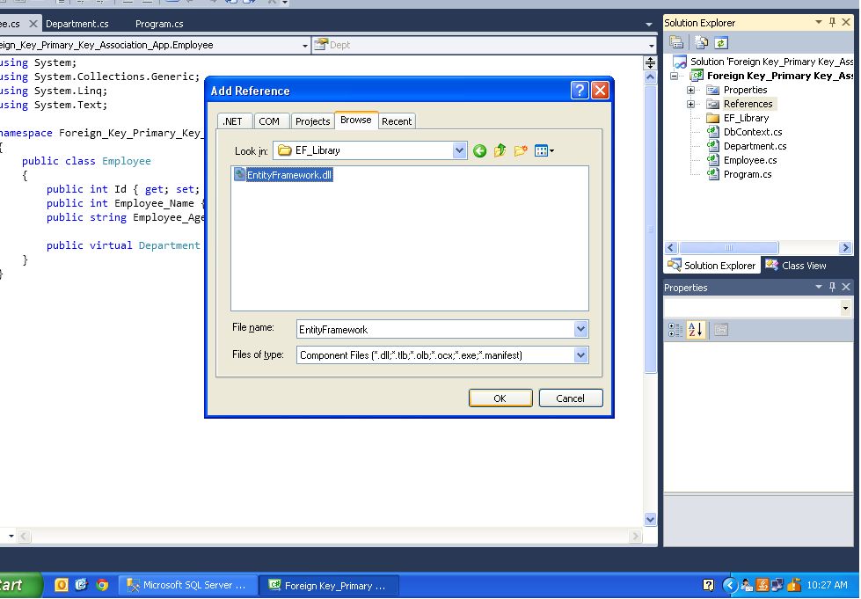Click the File name input field

point(435,330)
